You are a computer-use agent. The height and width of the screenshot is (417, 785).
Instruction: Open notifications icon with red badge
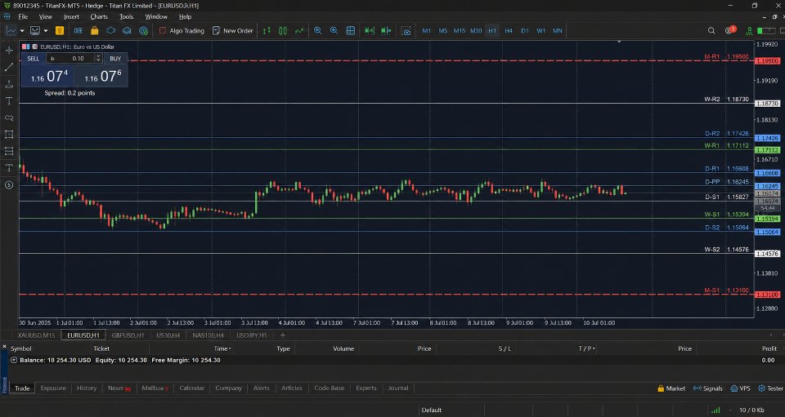tap(730, 30)
